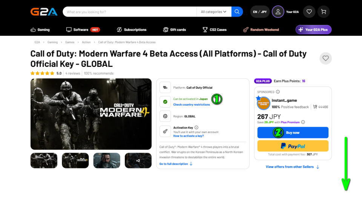
Task: Go to G2A breadcrumb
Action: (x=37, y=42)
